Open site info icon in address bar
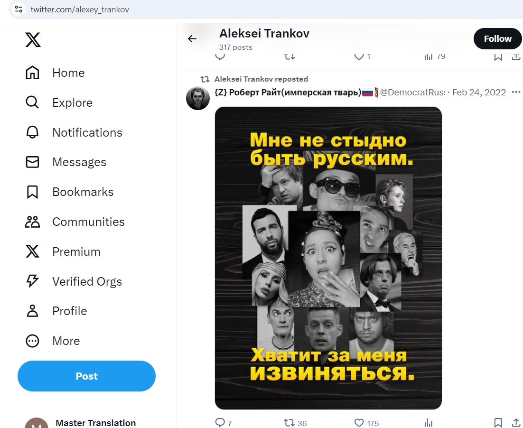The image size is (523, 428). coord(19,9)
